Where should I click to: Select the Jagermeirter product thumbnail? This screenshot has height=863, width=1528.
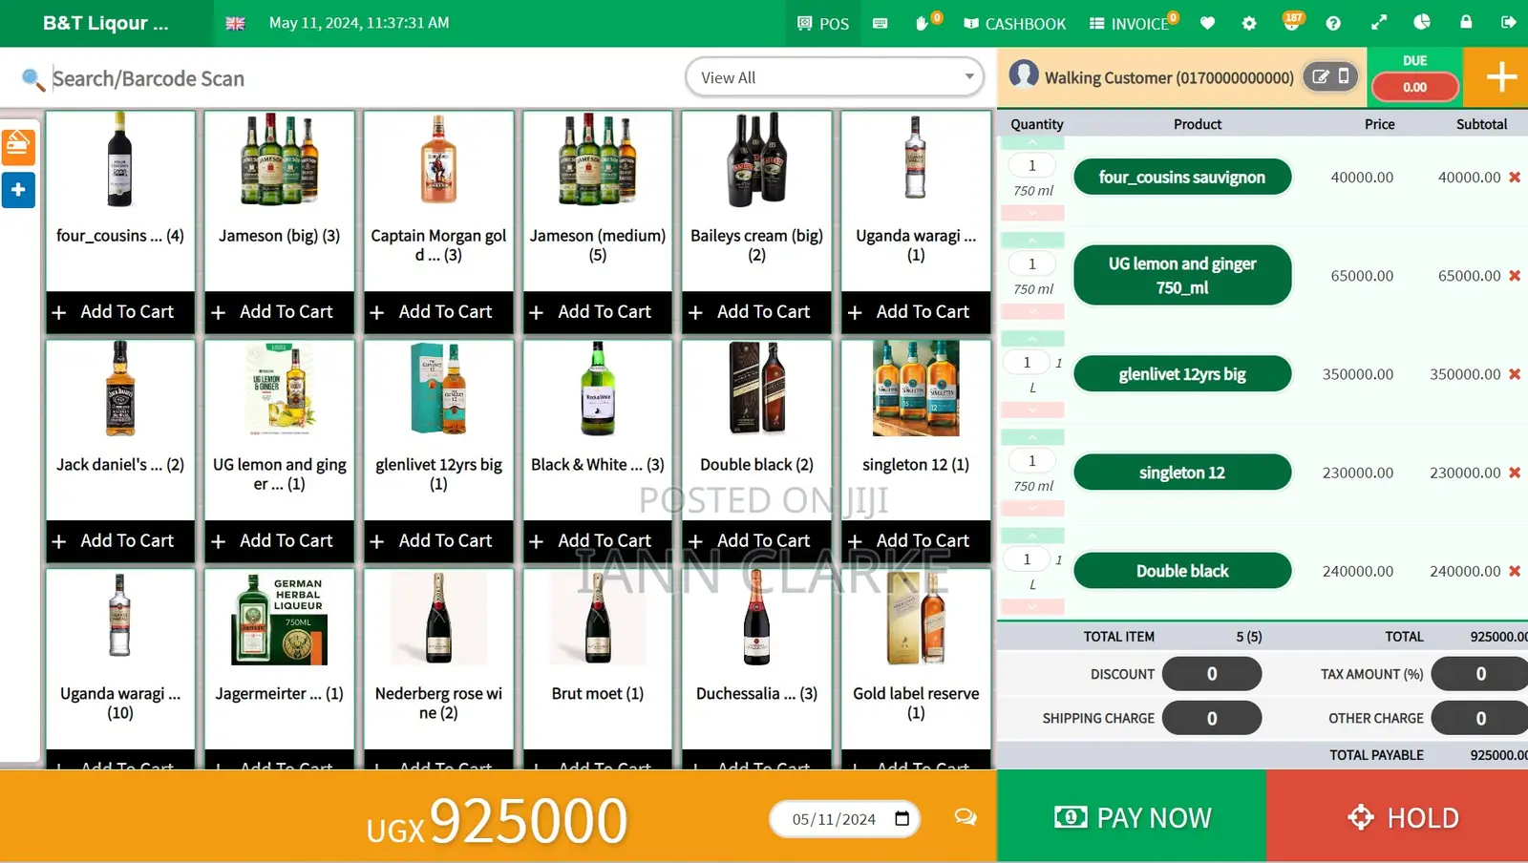(x=279, y=620)
